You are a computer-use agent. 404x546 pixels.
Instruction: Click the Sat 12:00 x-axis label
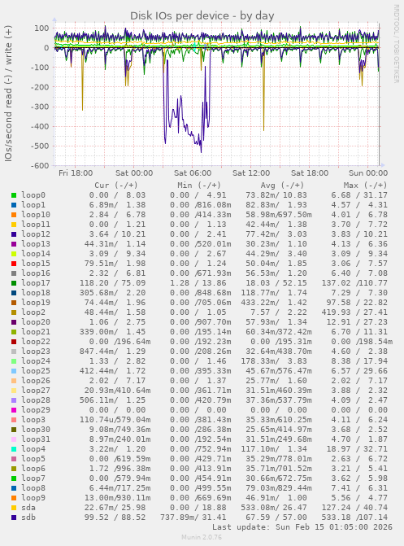[251, 173]
